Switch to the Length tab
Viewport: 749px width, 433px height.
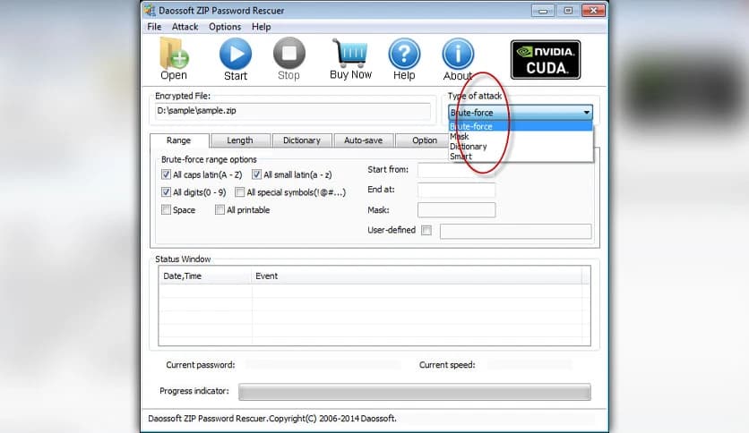240,140
